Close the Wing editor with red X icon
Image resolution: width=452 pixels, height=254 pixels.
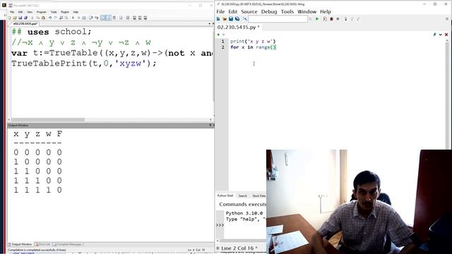pyautogui.click(x=446, y=35)
